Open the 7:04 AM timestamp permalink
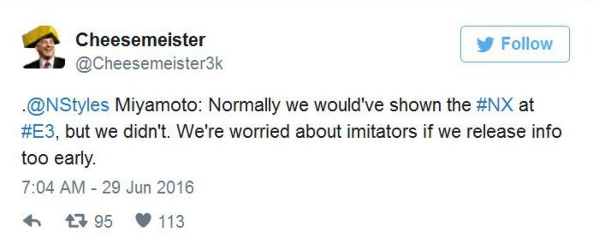 coord(53,188)
